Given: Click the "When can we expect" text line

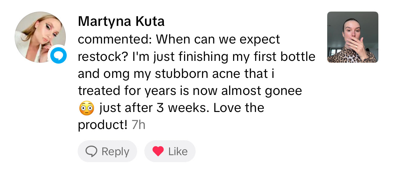Looking at the screenshot, I should [218, 39].
